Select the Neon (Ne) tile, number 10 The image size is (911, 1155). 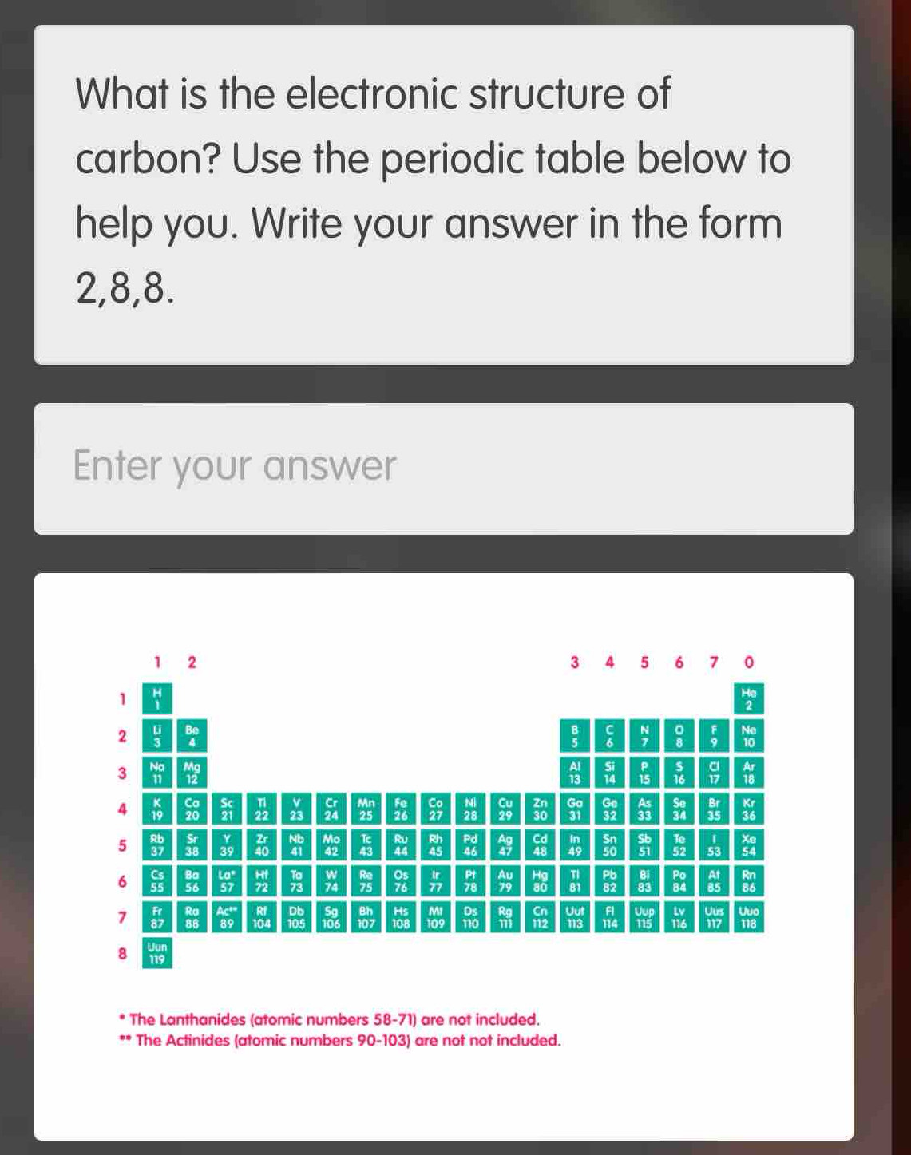749,735
